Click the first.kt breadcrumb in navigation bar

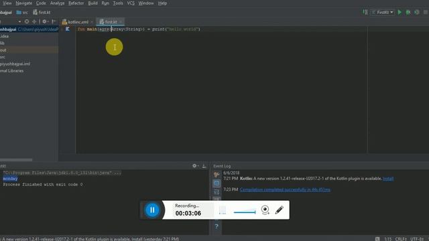[42, 12]
